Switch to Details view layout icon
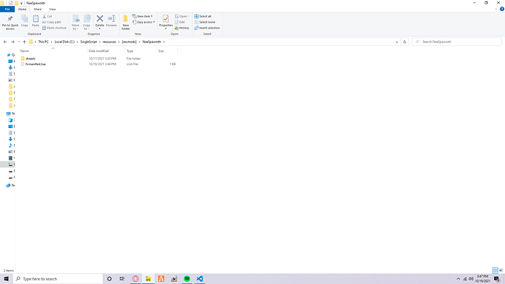Screen dimensions: 505x284 (495, 271)
